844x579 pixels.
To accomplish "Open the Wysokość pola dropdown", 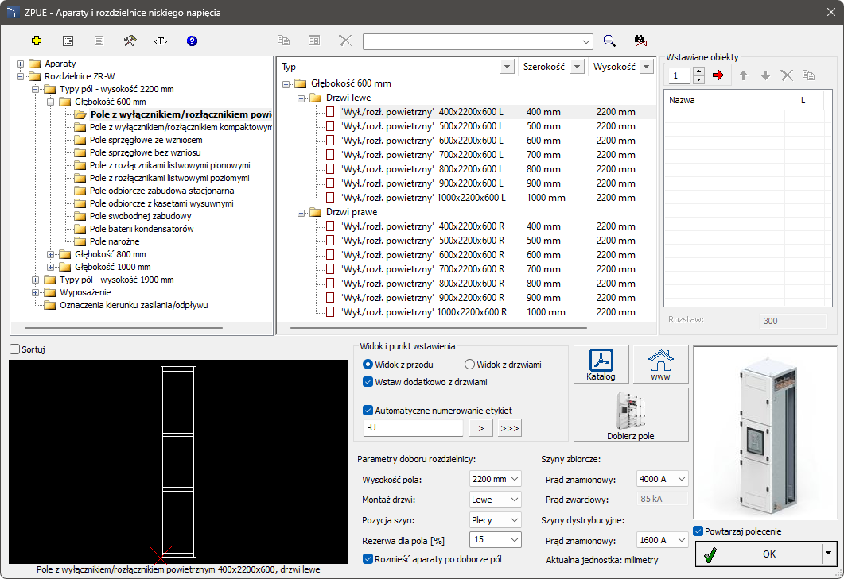I will click(496, 479).
